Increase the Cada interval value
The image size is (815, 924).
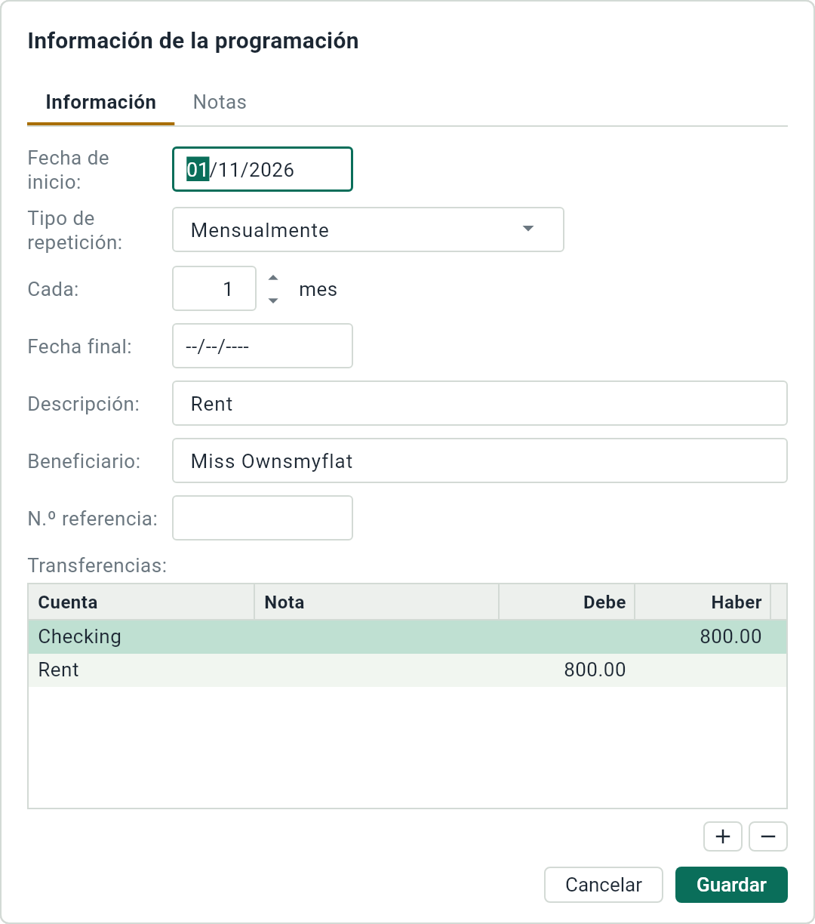click(x=273, y=278)
